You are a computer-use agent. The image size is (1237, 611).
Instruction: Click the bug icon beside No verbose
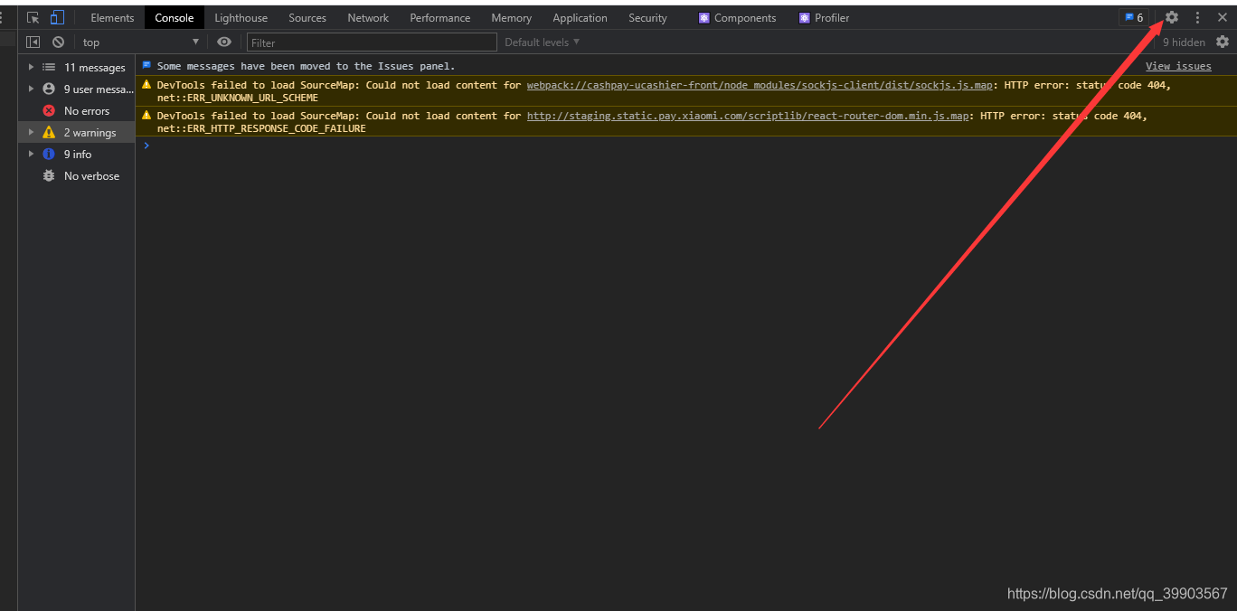pos(49,175)
